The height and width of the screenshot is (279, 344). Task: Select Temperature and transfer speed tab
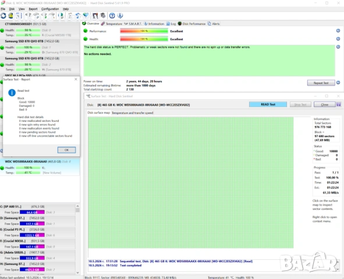click(x=132, y=113)
